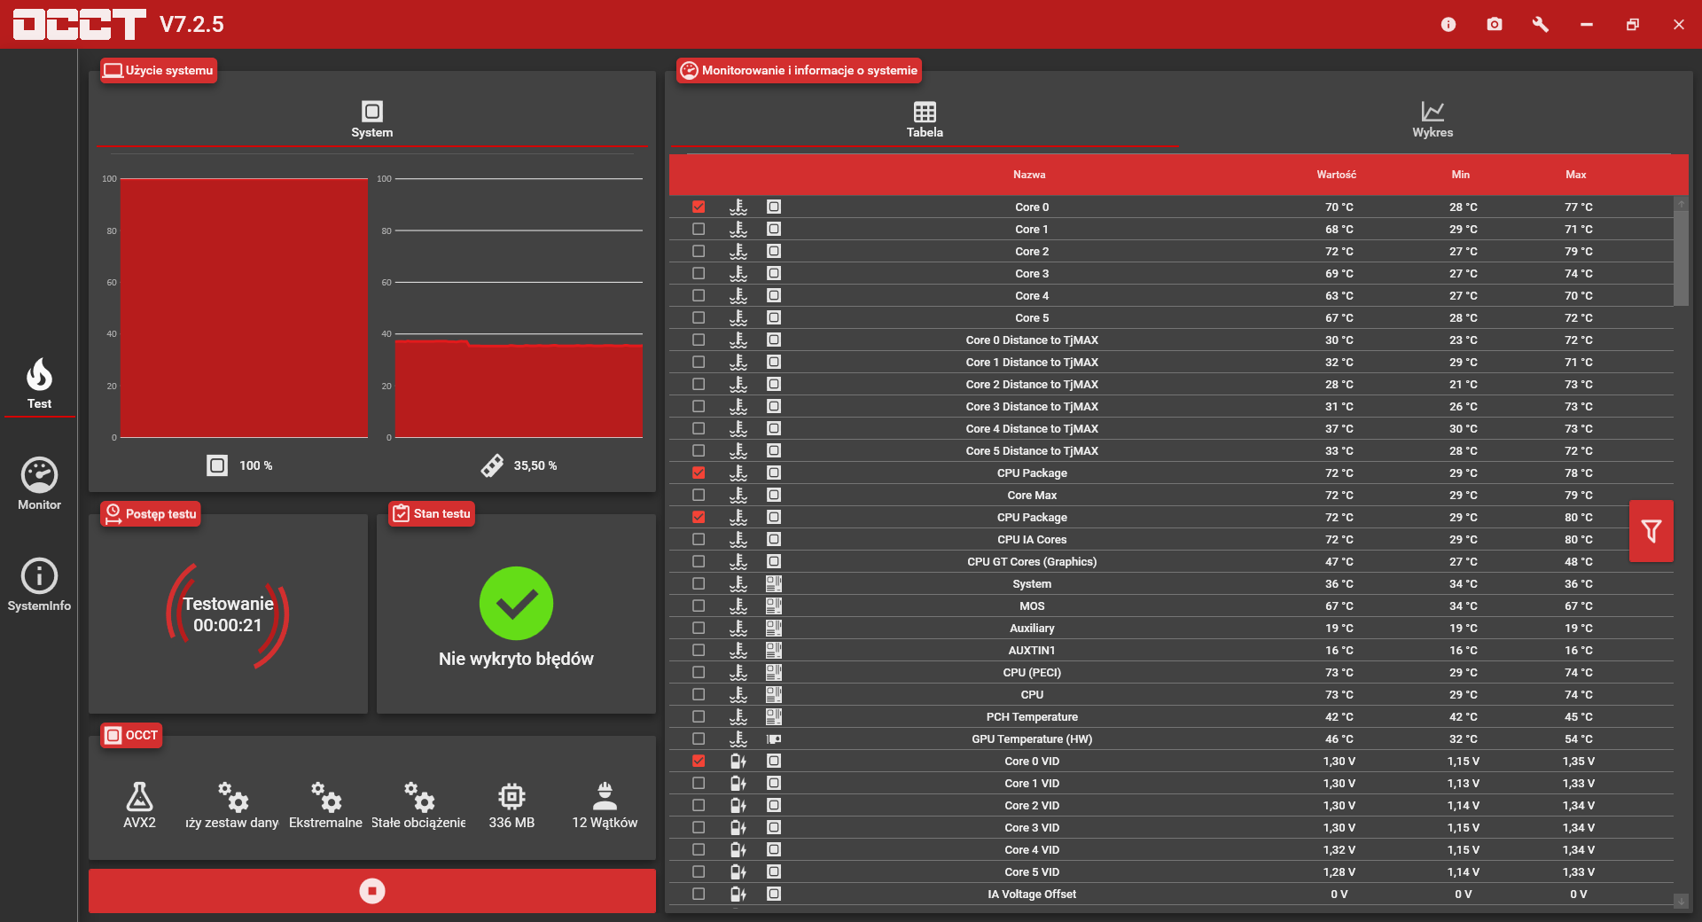Viewport: 1702px width, 922px height.
Task: Check the CPU GT Cores (Graphics) checkbox
Action: tap(699, 561)
